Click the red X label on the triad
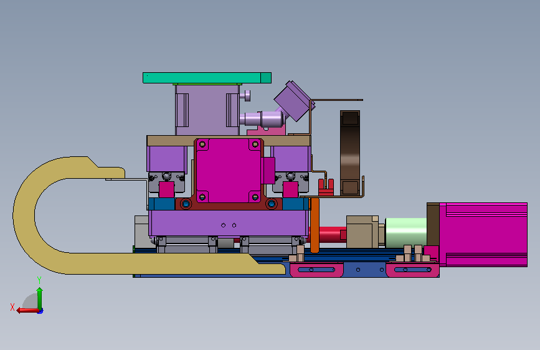Image resolution: width=540 pixels, height=350 pixels. (12, 307)
